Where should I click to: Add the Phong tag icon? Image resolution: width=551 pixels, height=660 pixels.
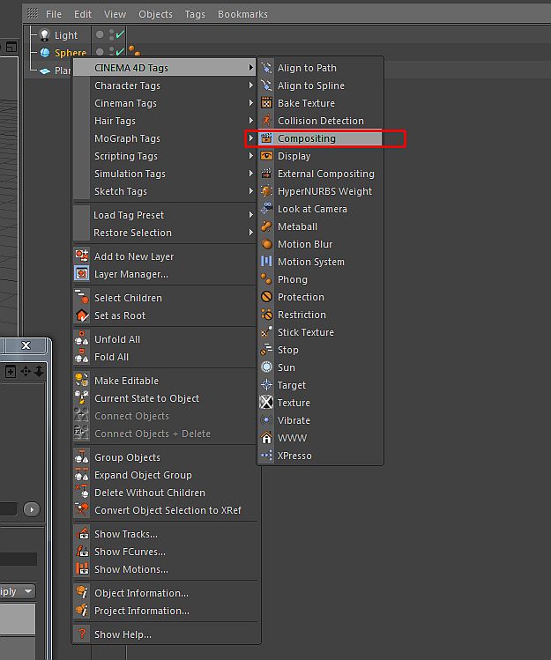click(x=266, y=279)
